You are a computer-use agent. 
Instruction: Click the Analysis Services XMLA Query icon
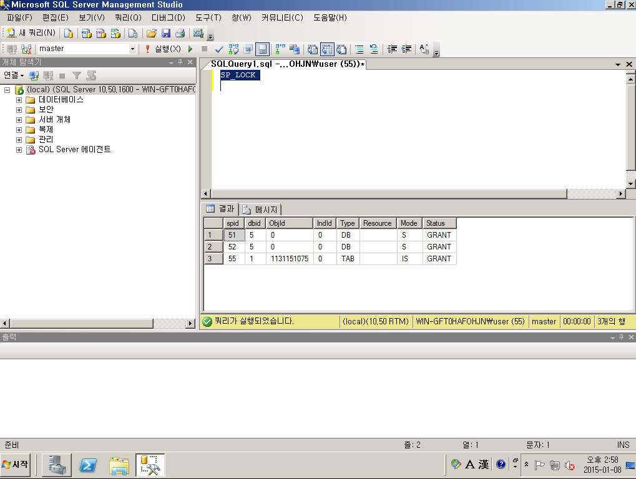[115, 33]
